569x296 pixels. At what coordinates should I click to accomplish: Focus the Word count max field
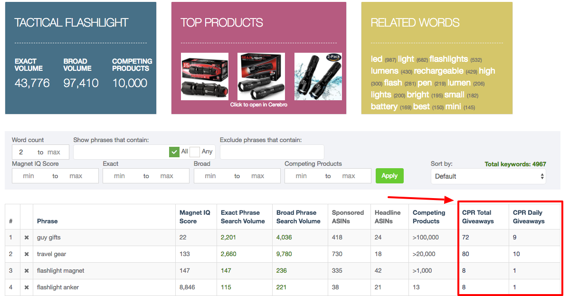click(54, 152)
